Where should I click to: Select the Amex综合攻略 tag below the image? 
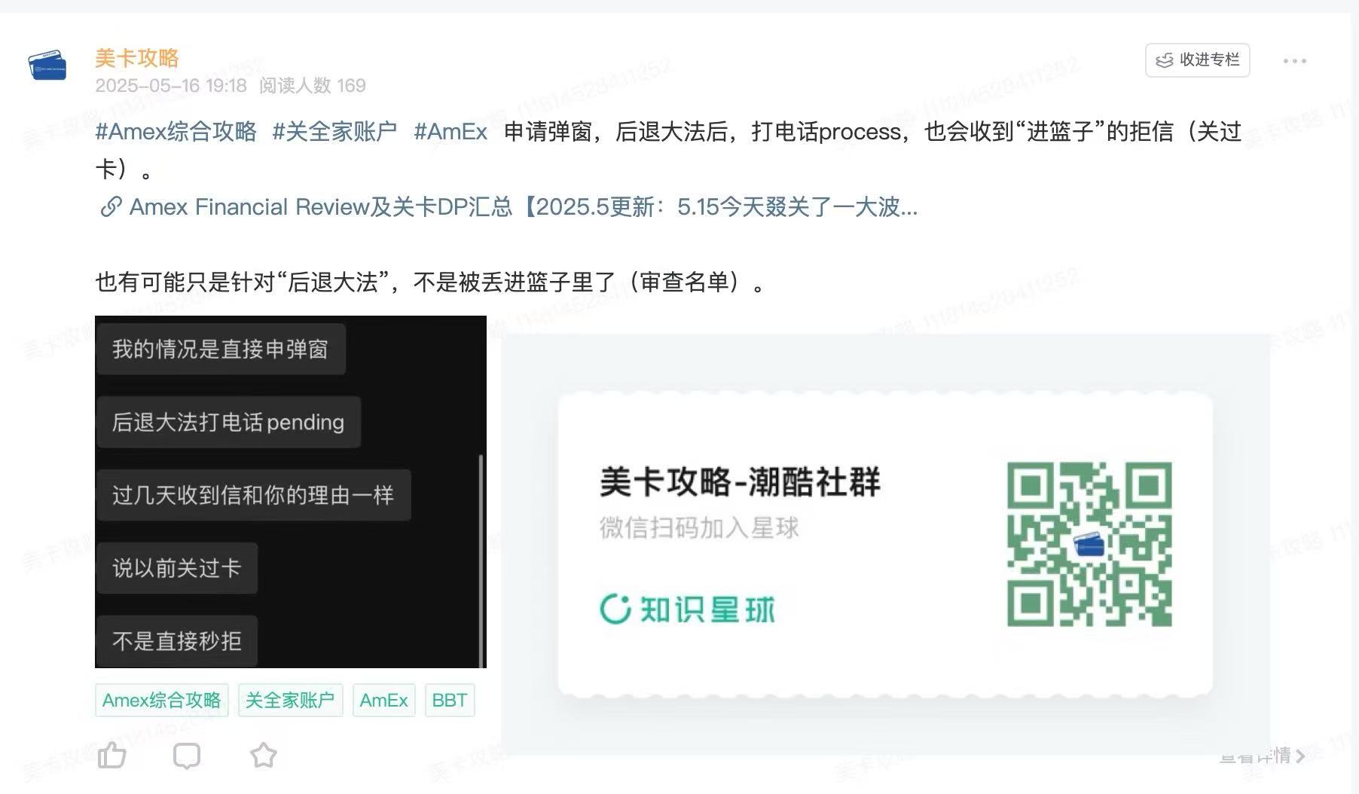pyautogui.click(x=161, y=701)
